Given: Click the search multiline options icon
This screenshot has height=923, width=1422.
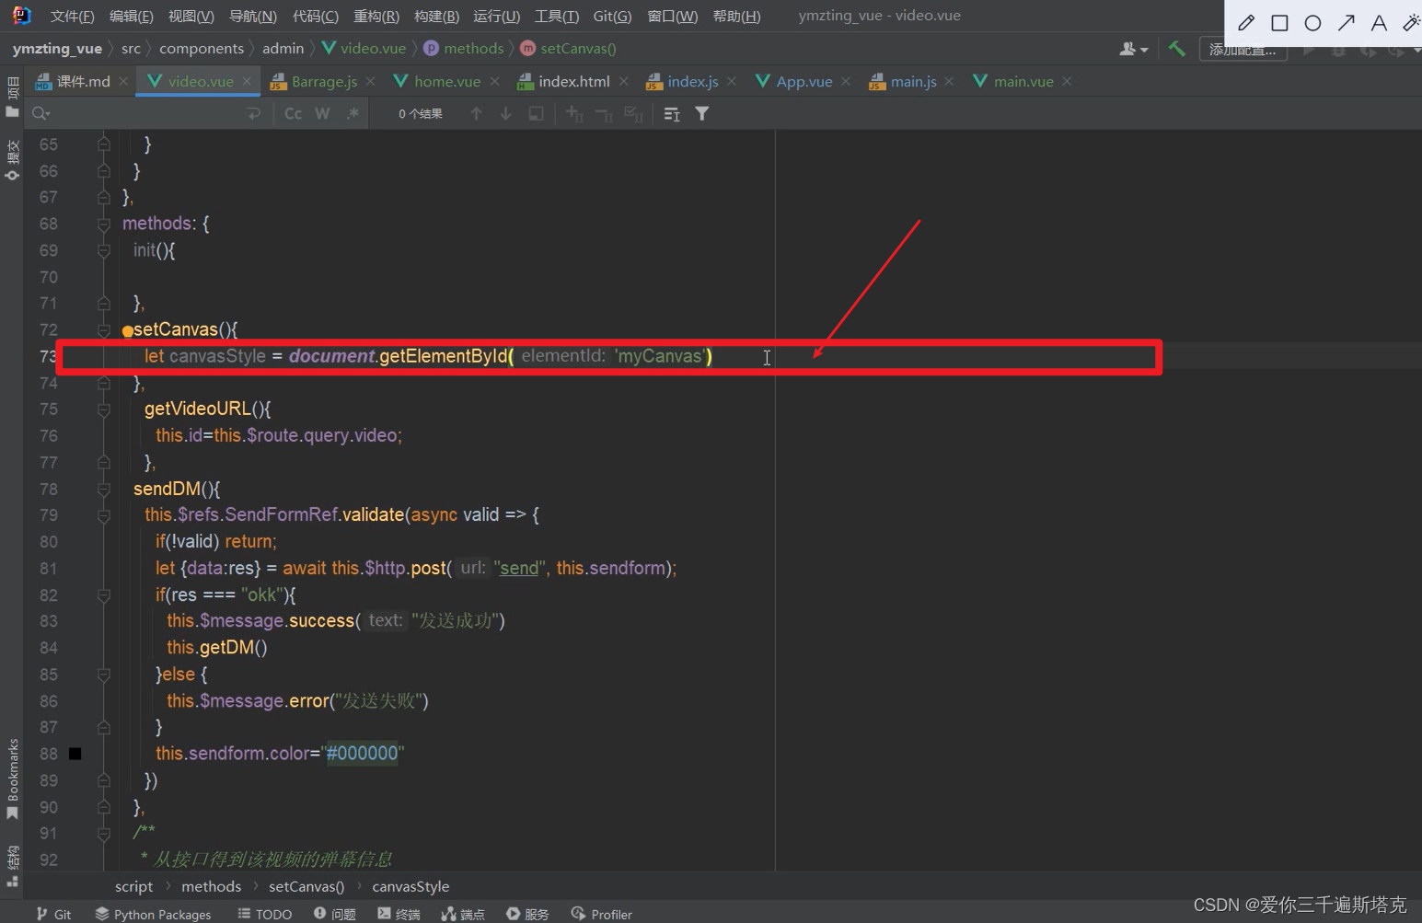Looking at the screenshot, I should pos(672,113).
